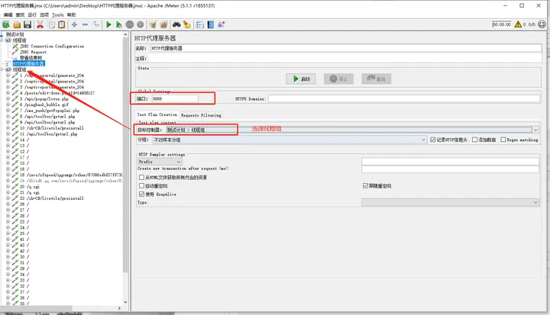Viewport: 550px width, 315px height.
Task: Reset search using yellow brush icon
Action: click(x=187, y=24)
